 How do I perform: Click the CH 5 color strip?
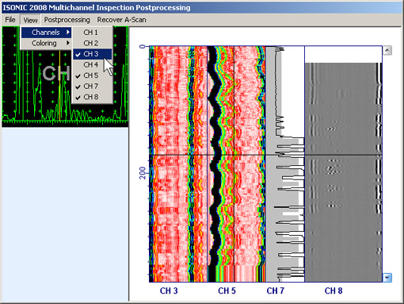[x=236, y=164]
